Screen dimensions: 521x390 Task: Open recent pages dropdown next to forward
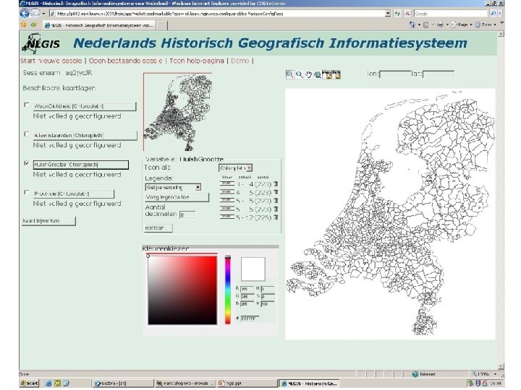tap(43, 14)
